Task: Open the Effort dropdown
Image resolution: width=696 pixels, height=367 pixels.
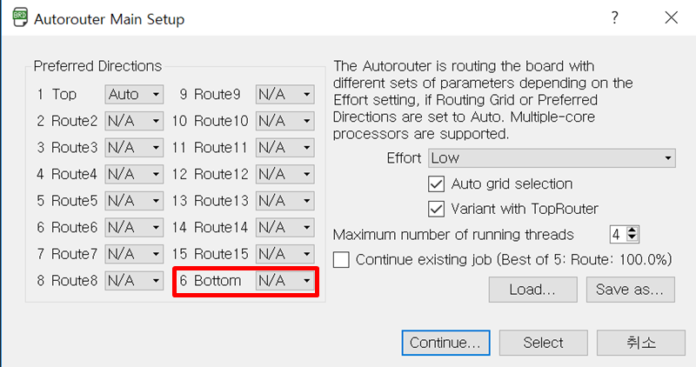Action: tap(552, 158)
